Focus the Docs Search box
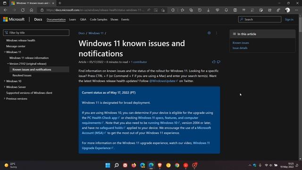Viewport: 302px width, 170px height. click(x=260, y=19)
